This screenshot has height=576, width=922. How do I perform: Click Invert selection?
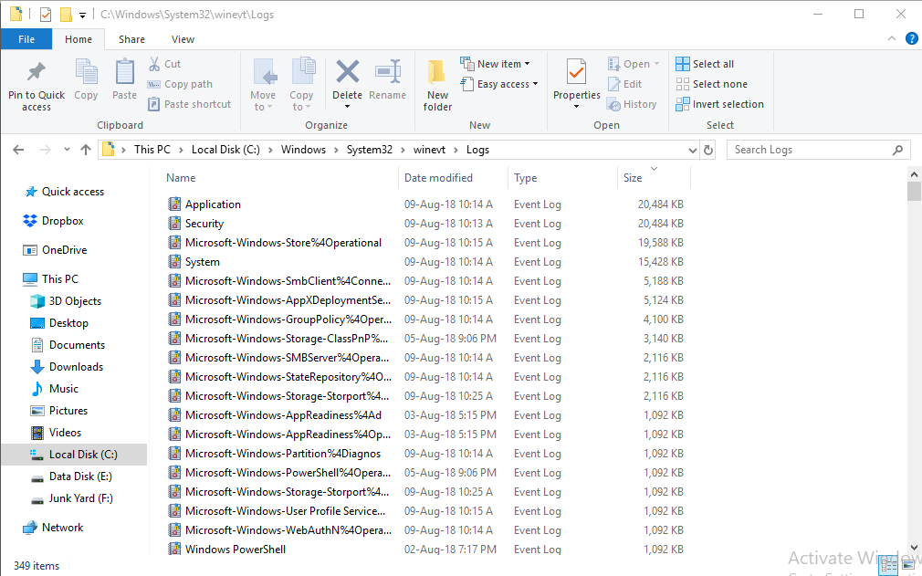tap(719, 104)
